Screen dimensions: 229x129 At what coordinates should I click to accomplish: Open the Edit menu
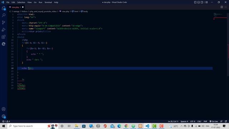pos(13,3)
